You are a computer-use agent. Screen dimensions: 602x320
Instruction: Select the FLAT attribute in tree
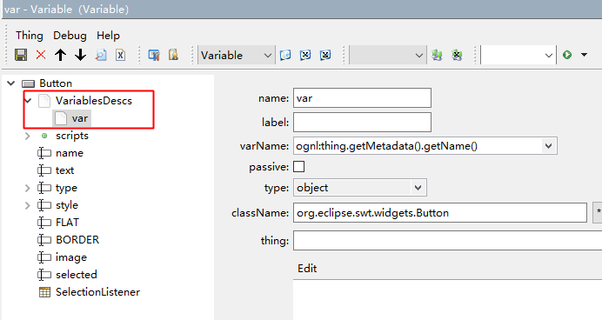(67, 223)
